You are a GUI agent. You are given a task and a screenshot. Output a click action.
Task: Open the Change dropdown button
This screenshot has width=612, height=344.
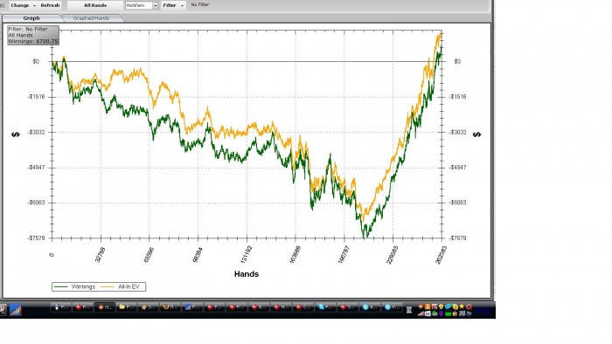tap(23, 5)
